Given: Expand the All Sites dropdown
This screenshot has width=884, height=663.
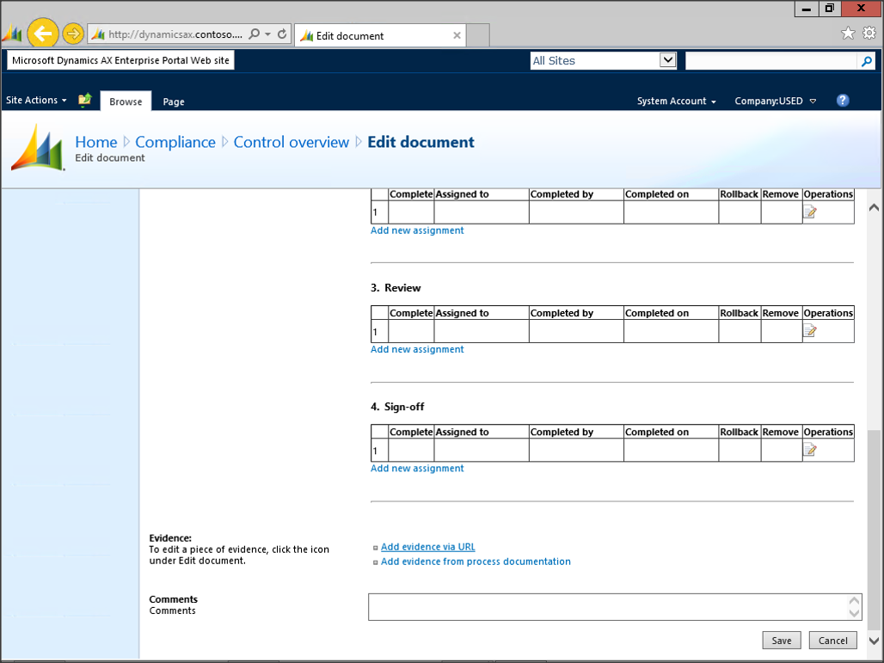Looking at the screenshot, I should 667,60.
